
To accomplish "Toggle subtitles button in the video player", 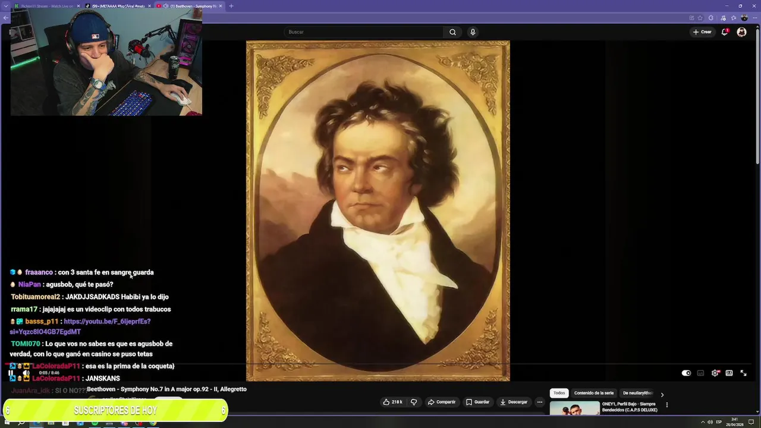I will [x=700, y=373].
